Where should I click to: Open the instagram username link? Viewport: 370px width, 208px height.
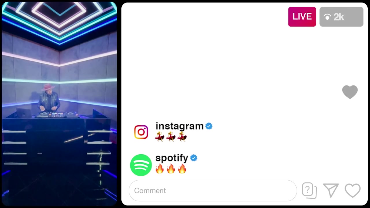point(180,126)
